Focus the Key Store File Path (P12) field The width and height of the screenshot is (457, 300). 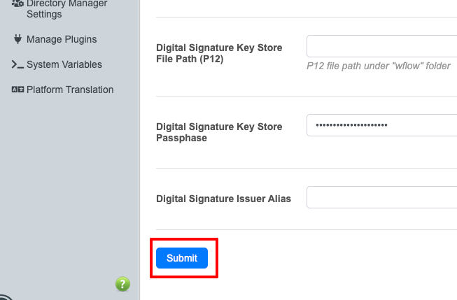coord(382,46)
